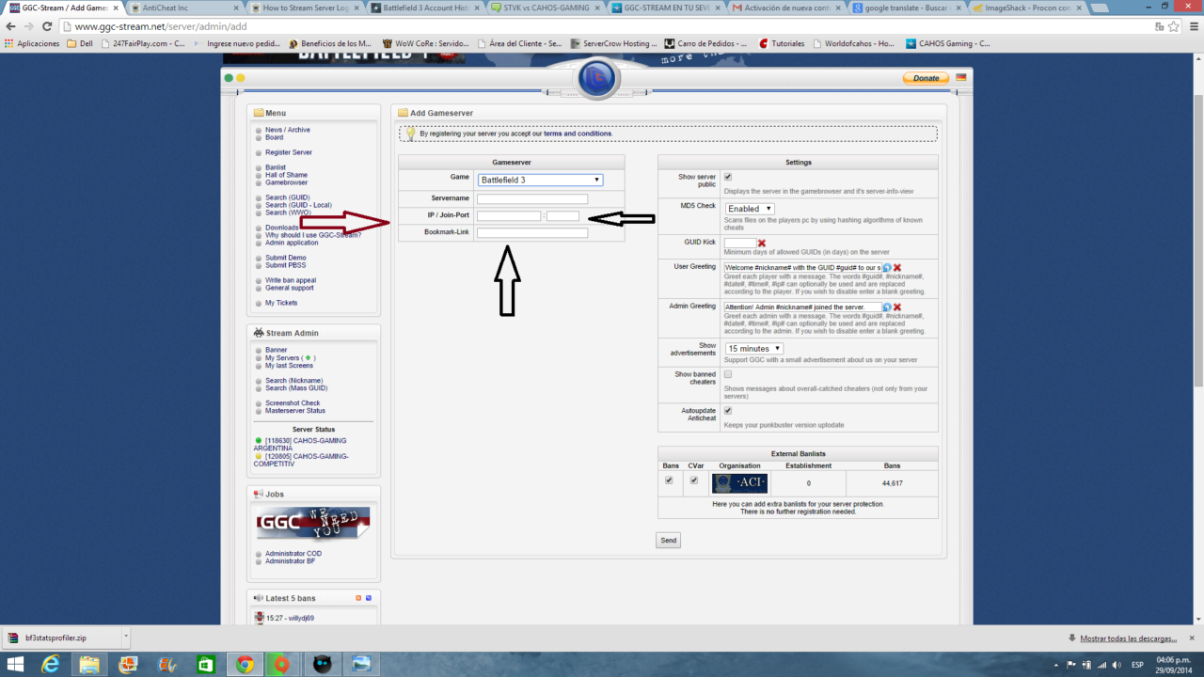The height and width of the screenshot is (677, 1204).
Task: Open the MD5 Check Enabled dropdown
Action: [x=750, y=209]
